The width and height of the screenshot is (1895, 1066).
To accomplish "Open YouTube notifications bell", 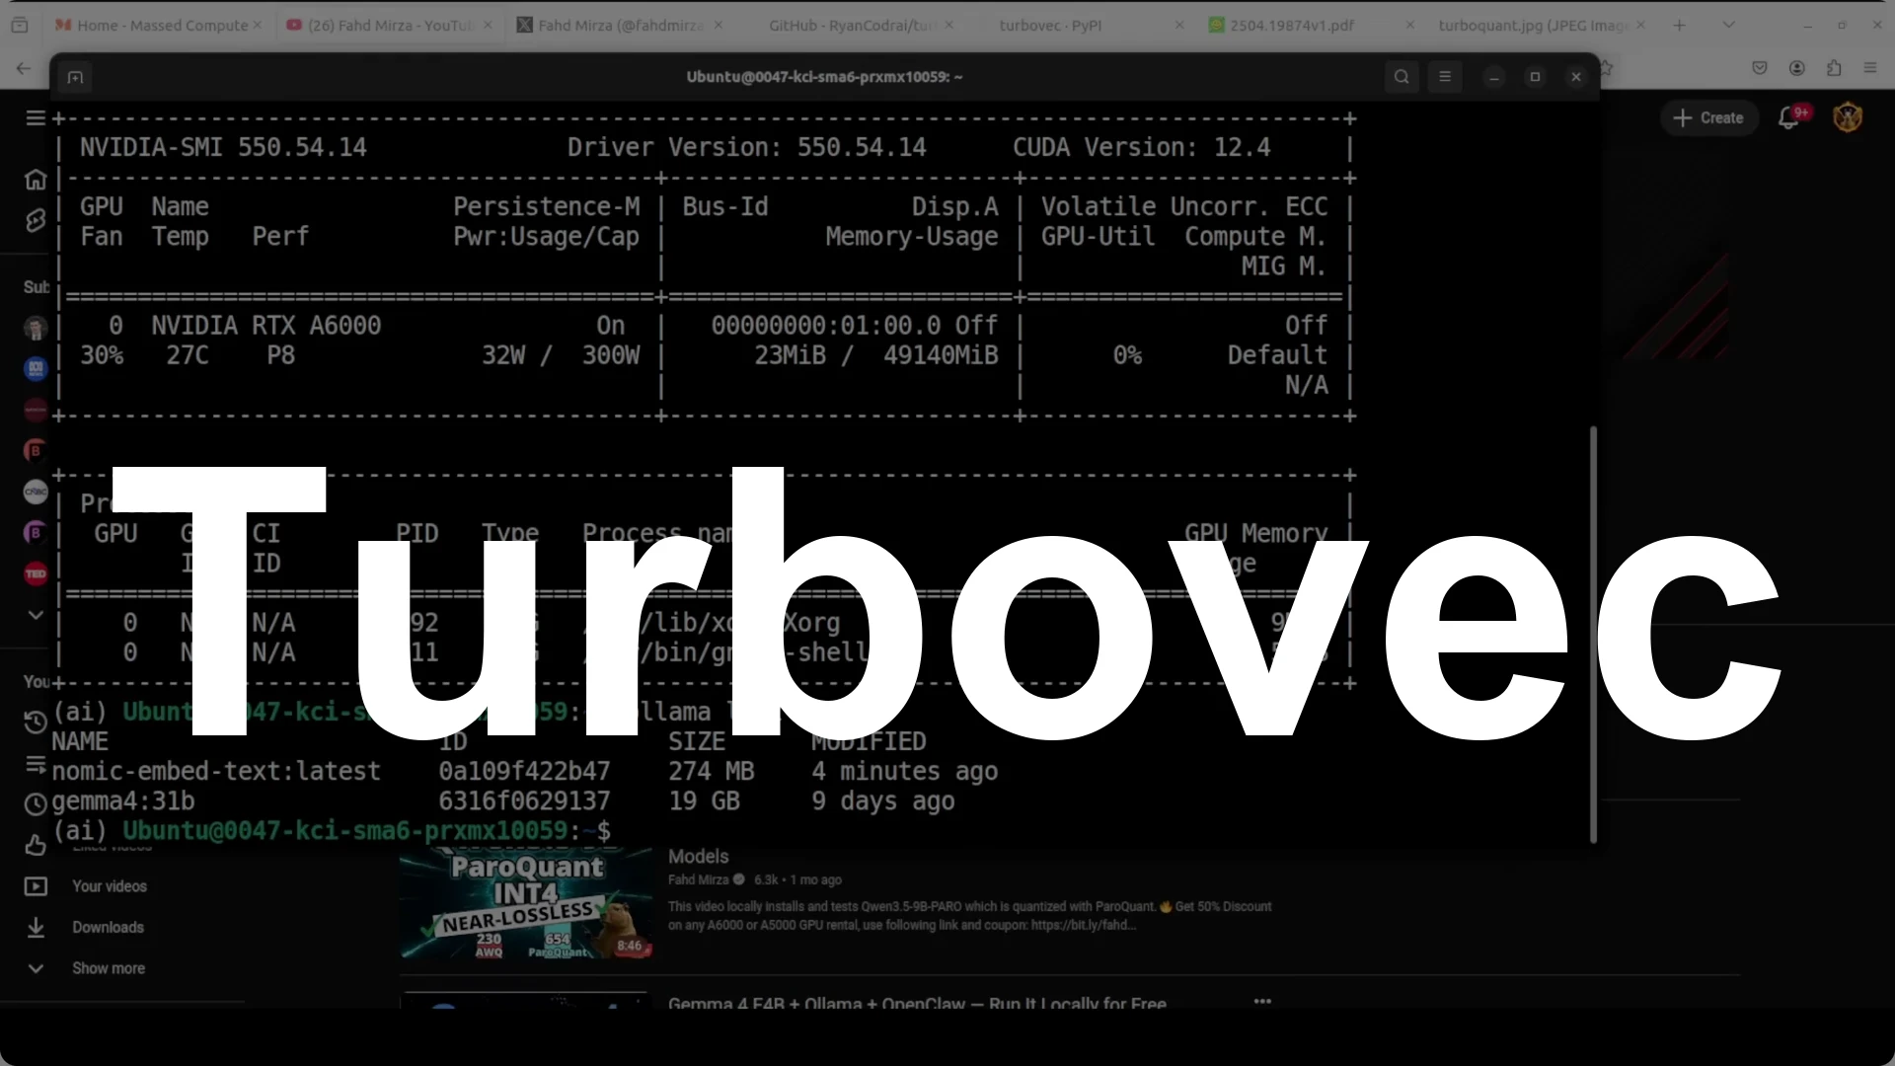I will tap(1788, 118).
